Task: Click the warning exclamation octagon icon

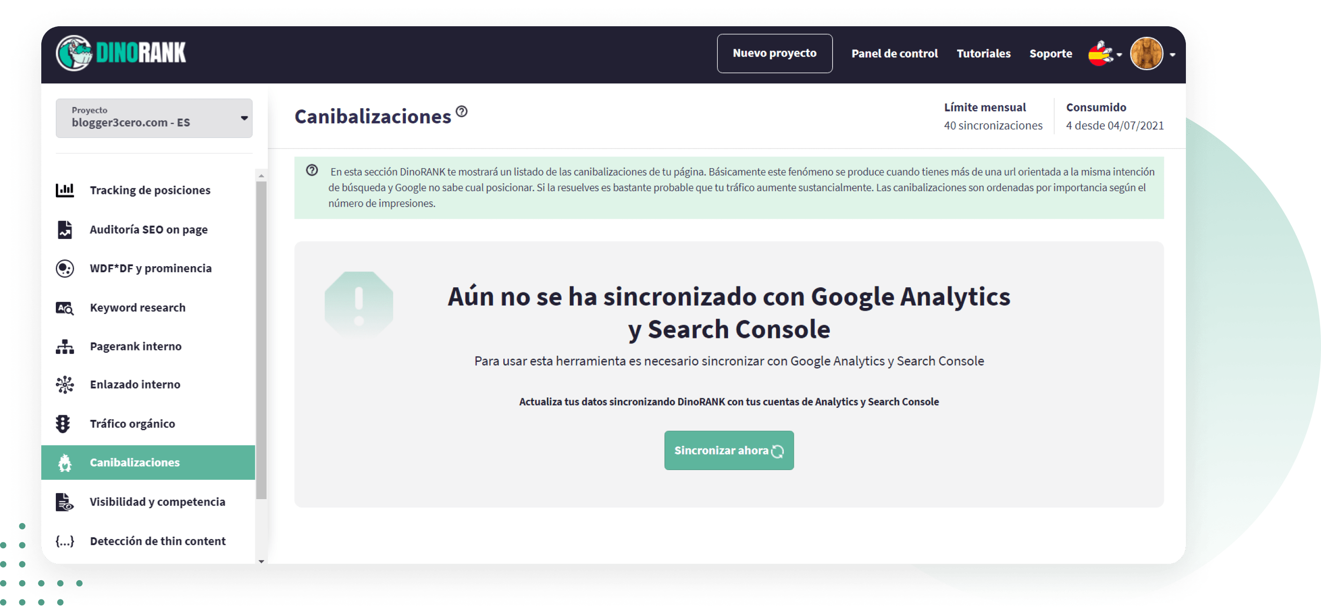Action: click(x=359, y=306)
